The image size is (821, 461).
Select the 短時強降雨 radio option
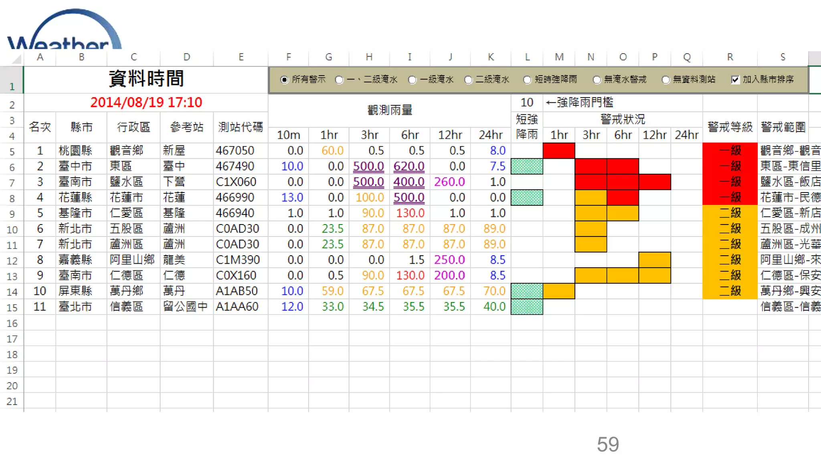click(527, 80)
